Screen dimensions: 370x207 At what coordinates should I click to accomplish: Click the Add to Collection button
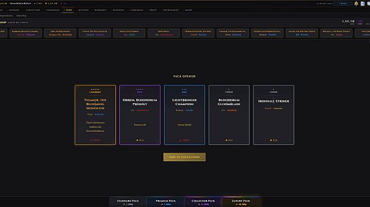click(184, 157)
